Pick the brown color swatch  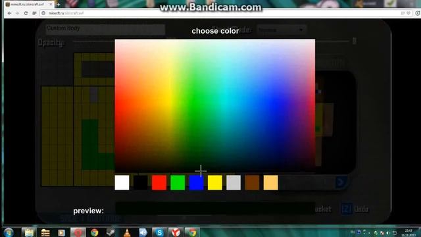pos(252,183)
